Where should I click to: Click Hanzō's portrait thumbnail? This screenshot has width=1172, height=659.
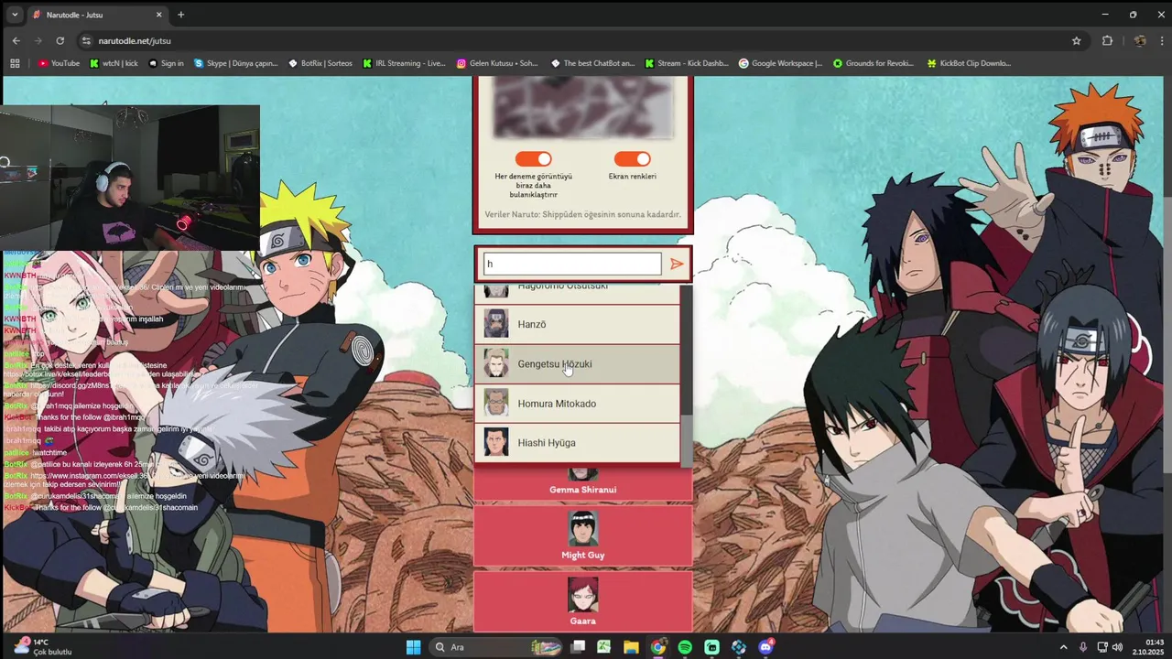[495, 324]
